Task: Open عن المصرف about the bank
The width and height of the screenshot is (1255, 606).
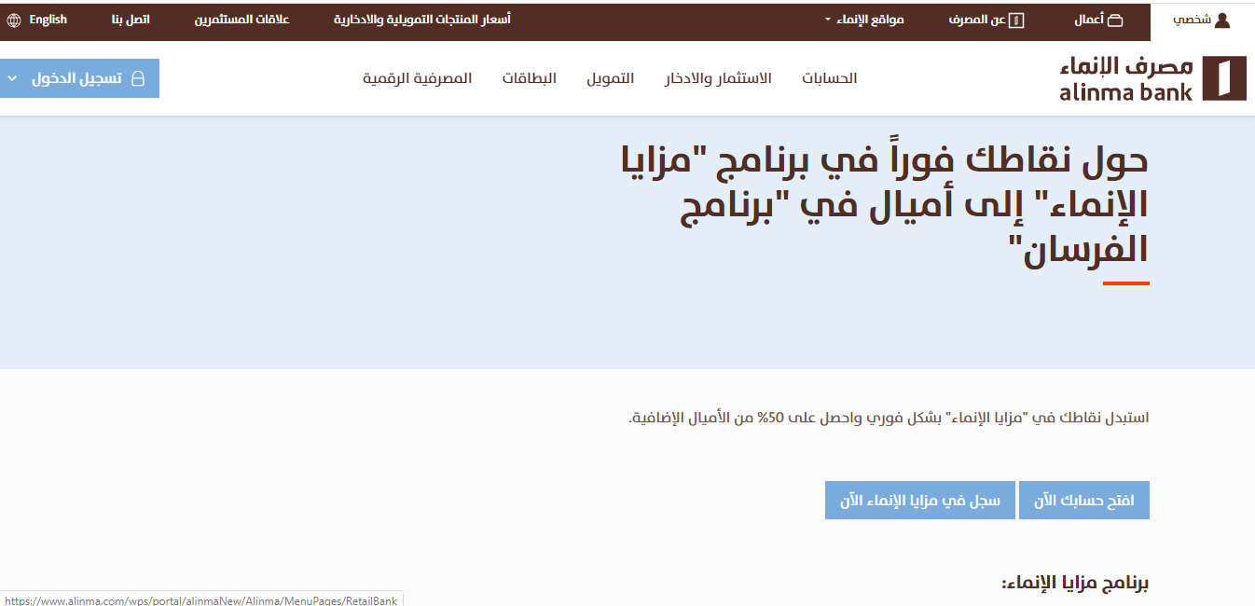Action: [x=986, y=20]
